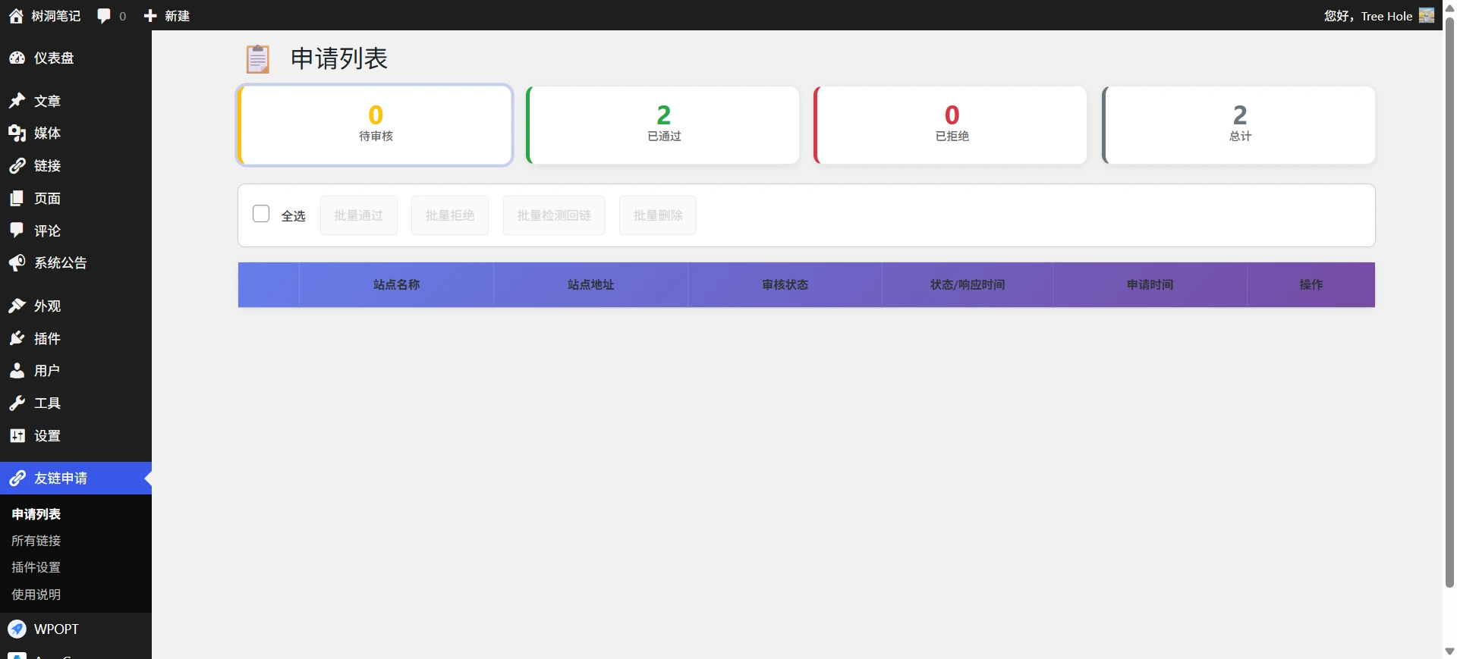
Task: Click the plus icon for 新建
Action: (150, 16)
